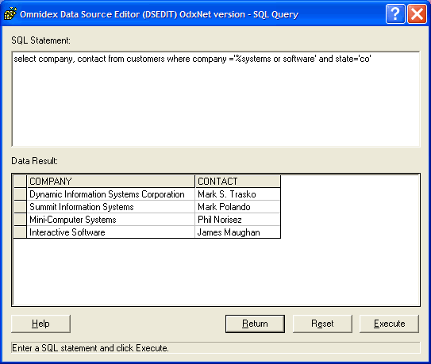Click the Reset button
The width and height of the screenshot is (431, 364).
(322, 324)
